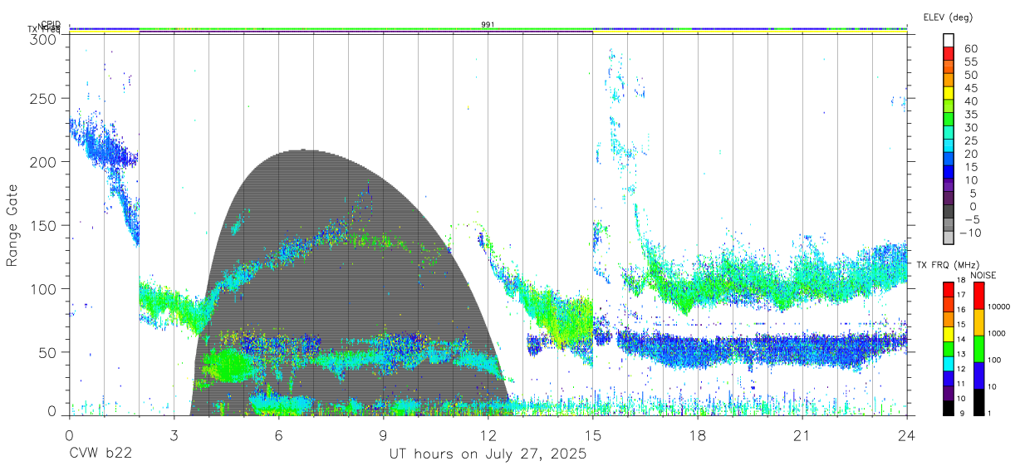This screenshot has width=1020, height=471.
Task: Click the green 30–35 swatch in ELEV legend
Action: point(949,120)
